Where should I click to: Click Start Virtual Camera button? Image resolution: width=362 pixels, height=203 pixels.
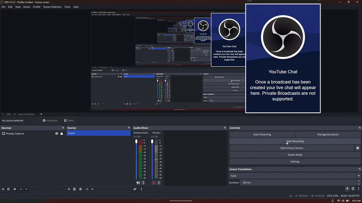pyautogui.click(x=291, y=148)
